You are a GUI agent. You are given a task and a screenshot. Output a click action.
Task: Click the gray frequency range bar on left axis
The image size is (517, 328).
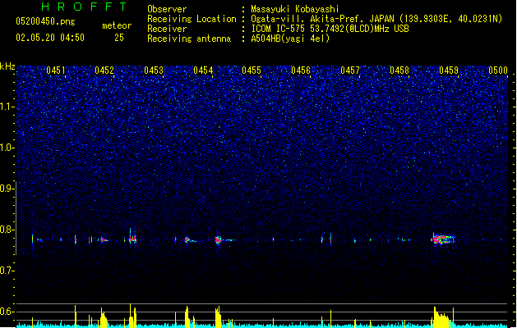pyautogui.click(x=16, y=218)
